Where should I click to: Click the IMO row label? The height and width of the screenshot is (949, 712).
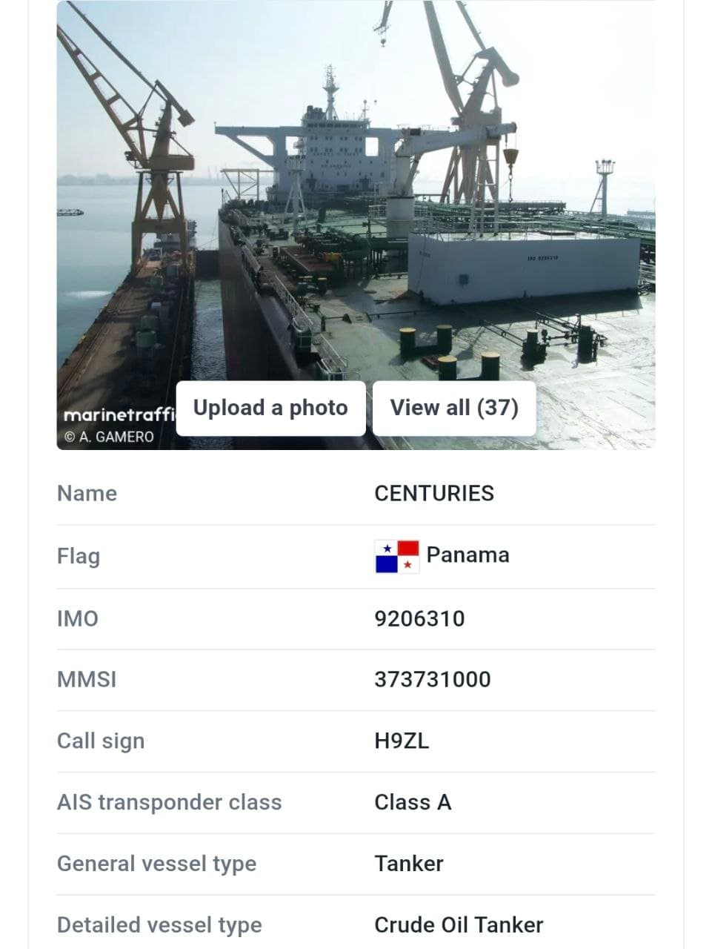pos(77,618)
